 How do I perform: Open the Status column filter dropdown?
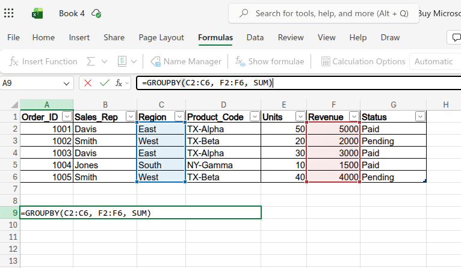420,117
